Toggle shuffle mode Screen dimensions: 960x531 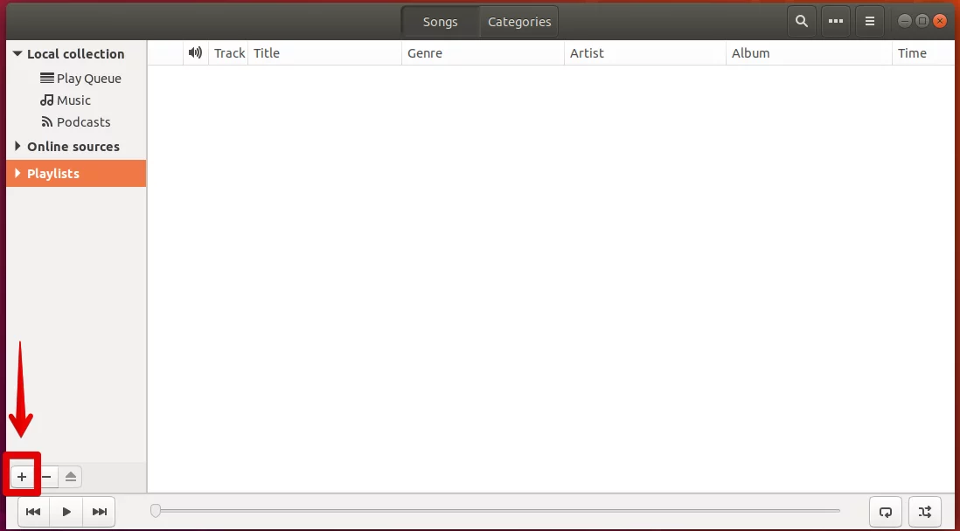tap(925, 512)
